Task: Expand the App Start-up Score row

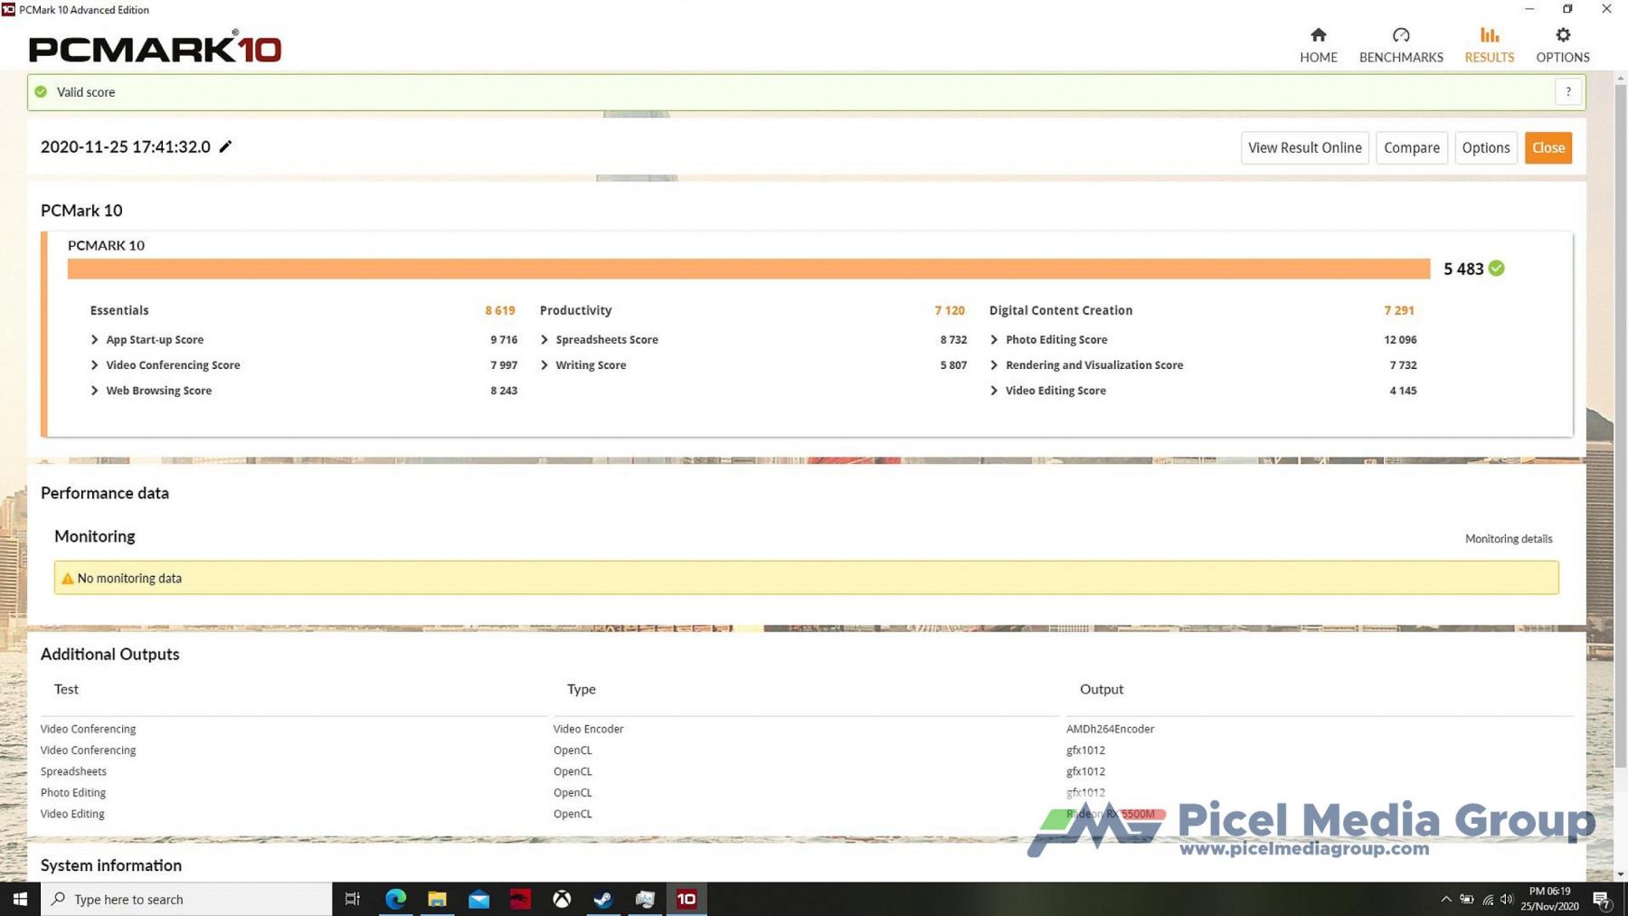Action: pyautogui.click(x=95, y=340)
